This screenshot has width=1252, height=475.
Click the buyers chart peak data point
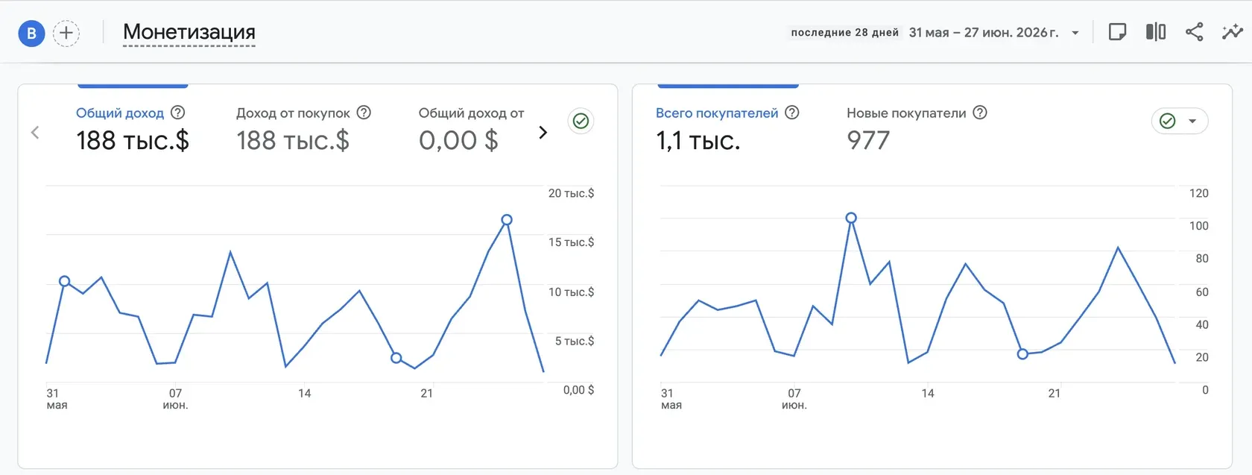click(851, 218)
